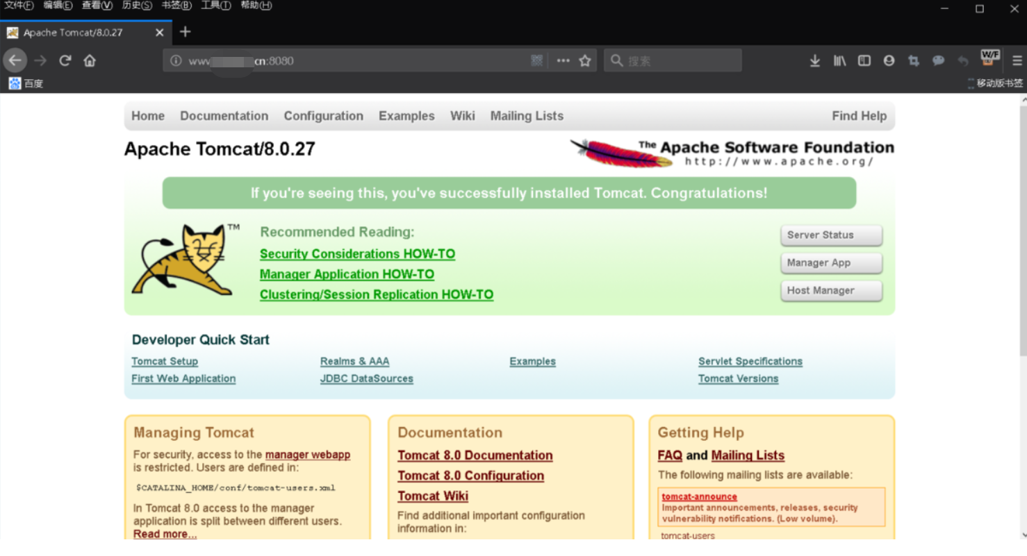Open the Realms & AAA link

click(x=354, y=361)
